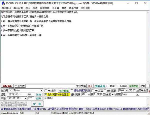Click the 保存参数 button
The height and width of the screenshot is (115, 150).
134,86
